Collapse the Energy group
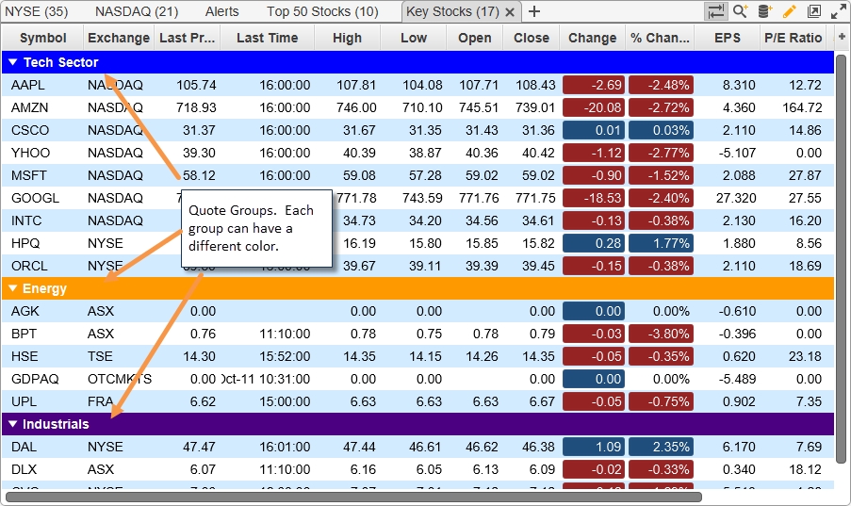The width and height of the screenshot is (851, 506). (12, 288)
